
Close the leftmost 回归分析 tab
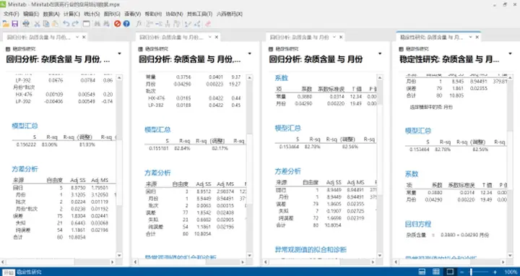point(84,37)
